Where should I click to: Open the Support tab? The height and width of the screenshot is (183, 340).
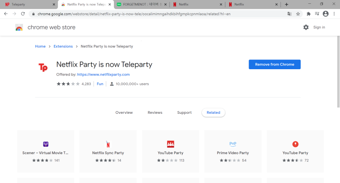(184, 113)
